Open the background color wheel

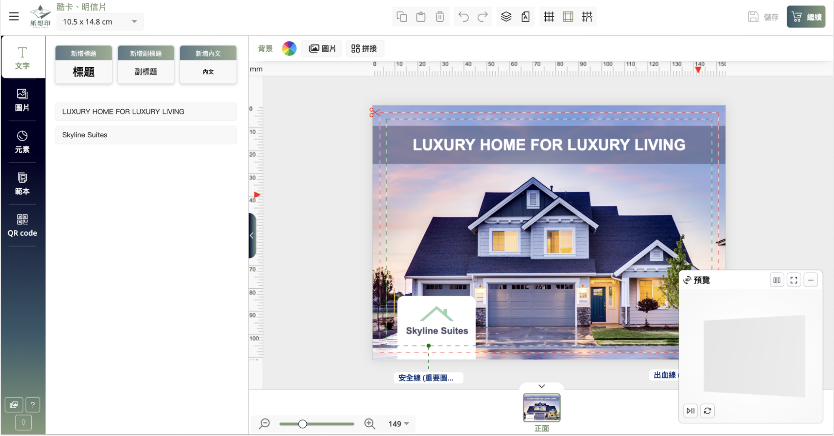click(289, 48)
